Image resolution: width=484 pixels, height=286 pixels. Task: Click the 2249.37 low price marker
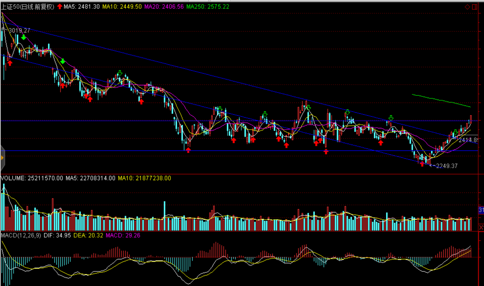[446, 166]
